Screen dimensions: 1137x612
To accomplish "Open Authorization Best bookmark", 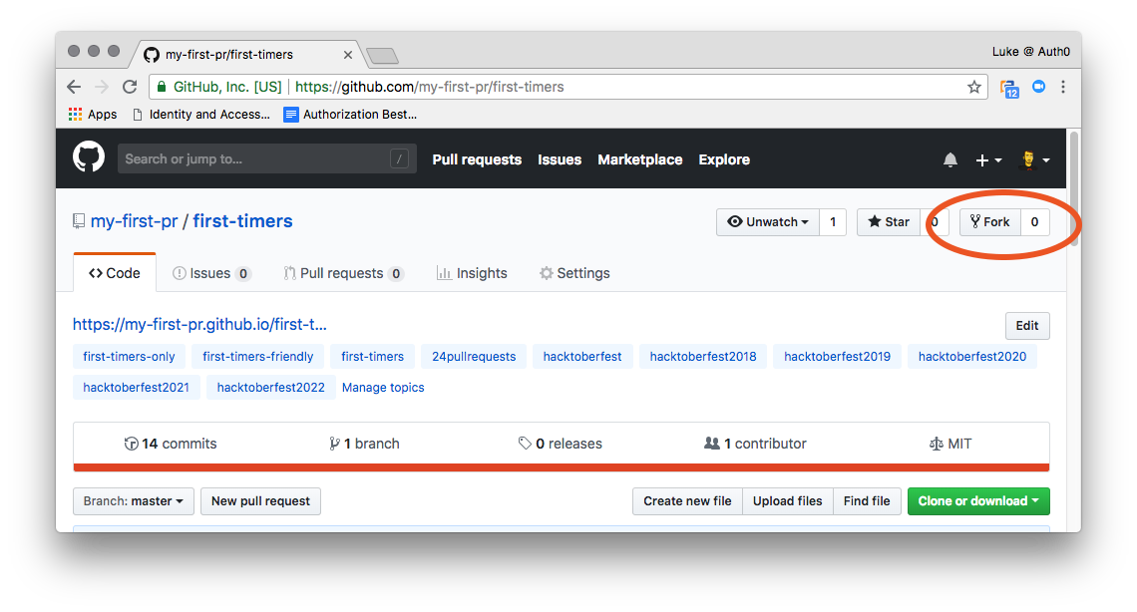I will pyautogui.click(x=350, y=115).
